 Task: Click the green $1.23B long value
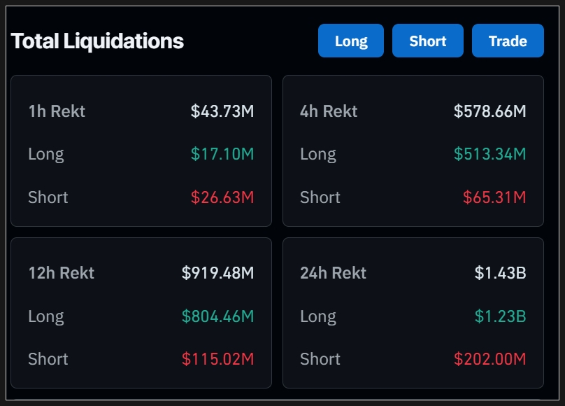pyautogui.click(x=500, y=316)
